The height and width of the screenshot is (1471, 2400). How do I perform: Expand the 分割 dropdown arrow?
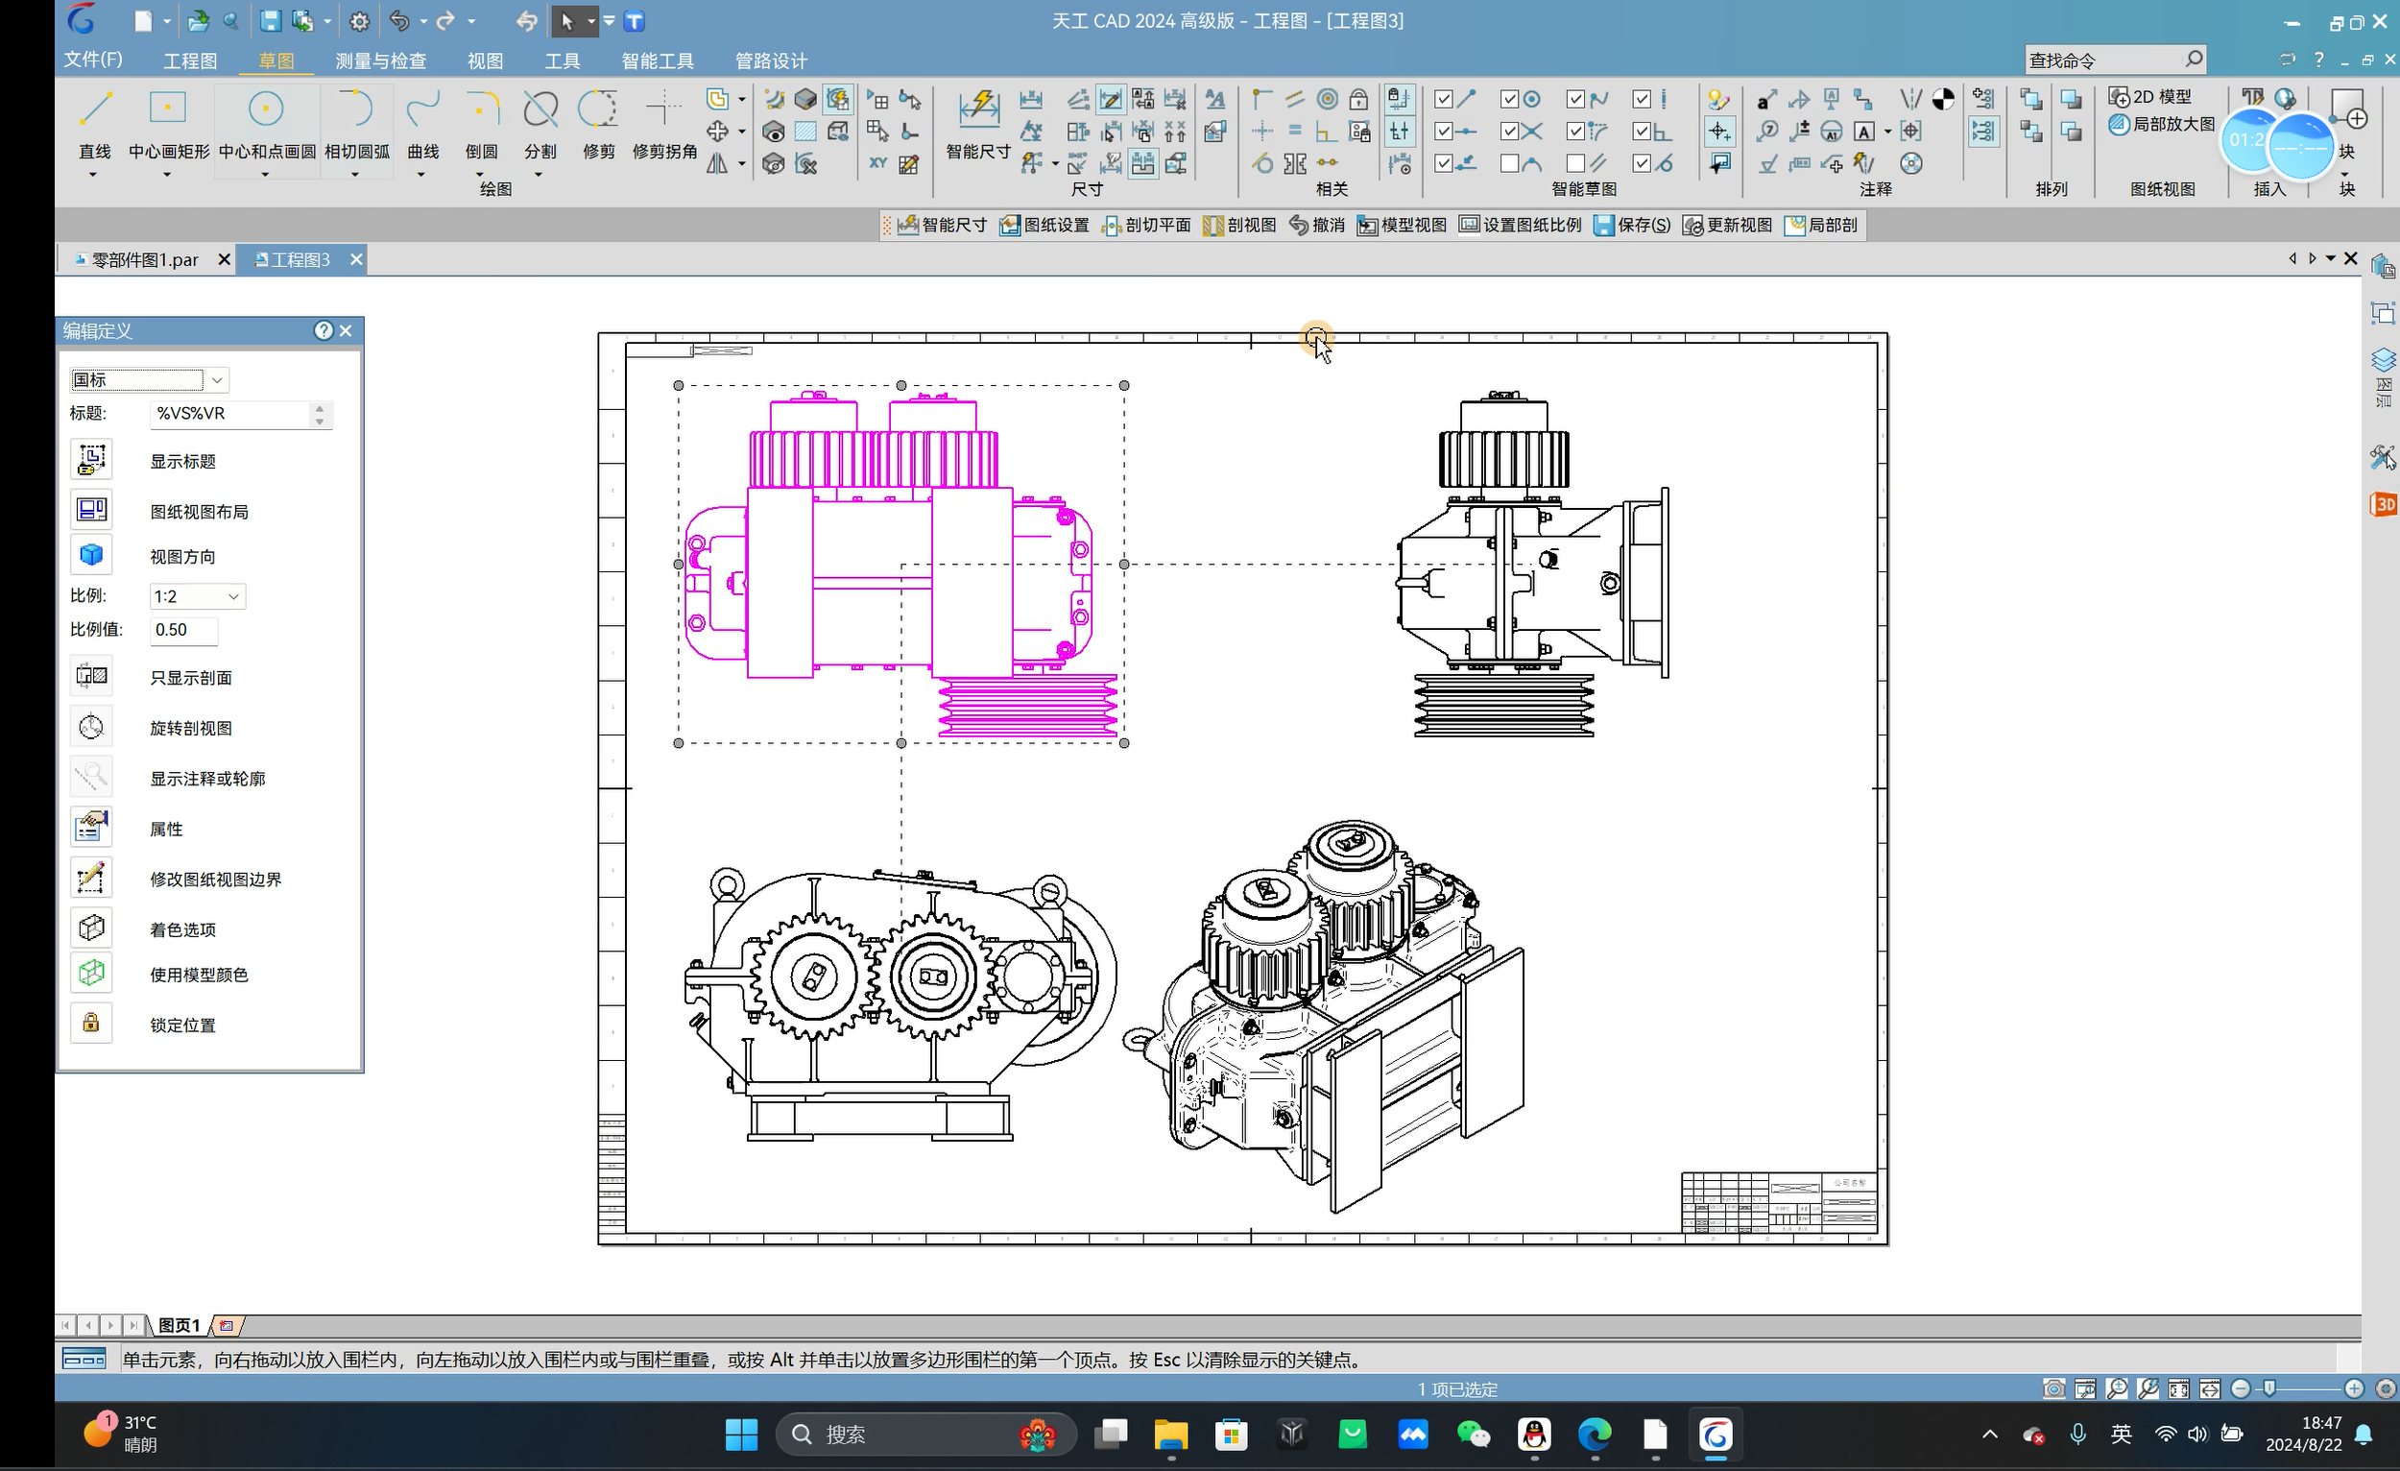coord(539,176)
